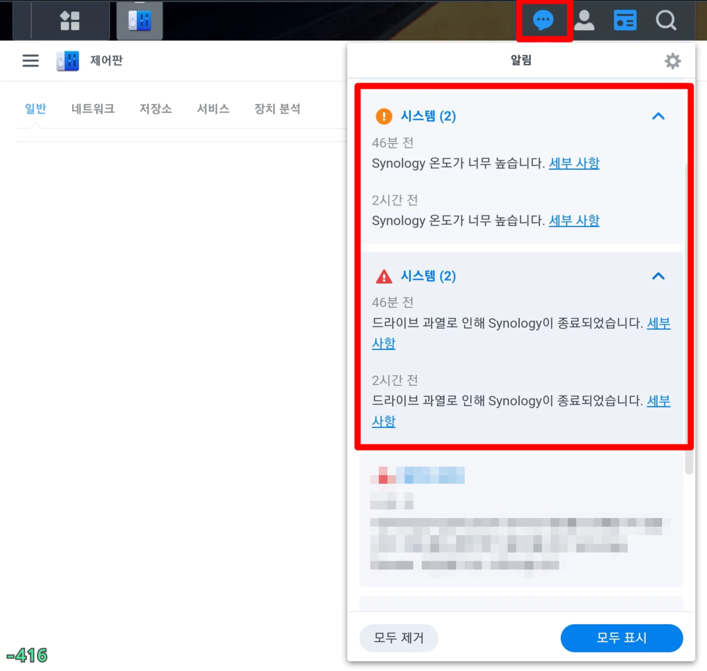
Task: Click the 알림 panel title
Action: pos(521,60)
